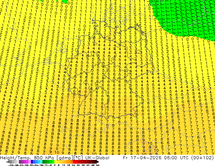This screenshot has height=166, width=215.
Task: Click the magenta swatch in legend
Action: (27, 162)
